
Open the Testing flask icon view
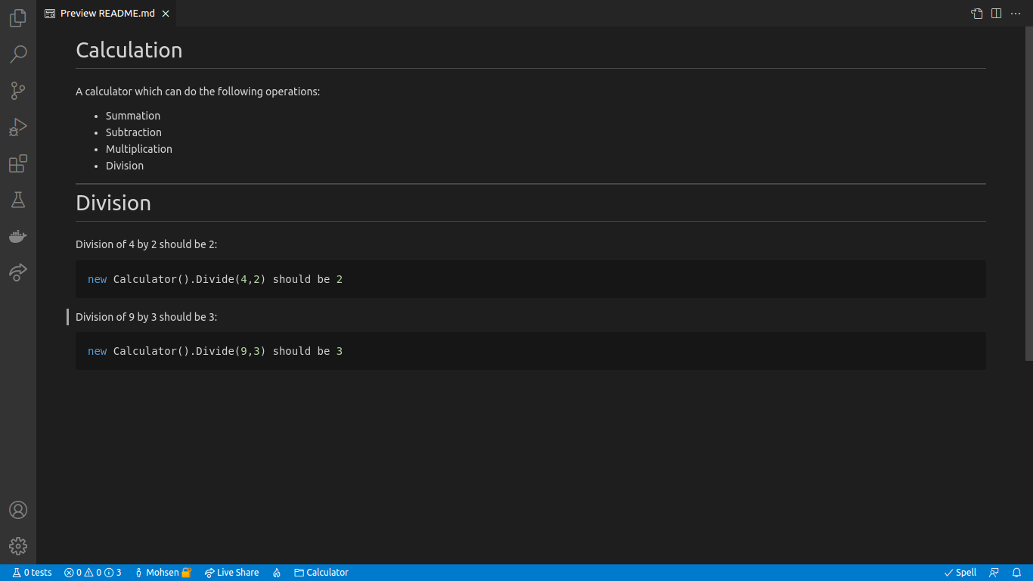[18, 200]
